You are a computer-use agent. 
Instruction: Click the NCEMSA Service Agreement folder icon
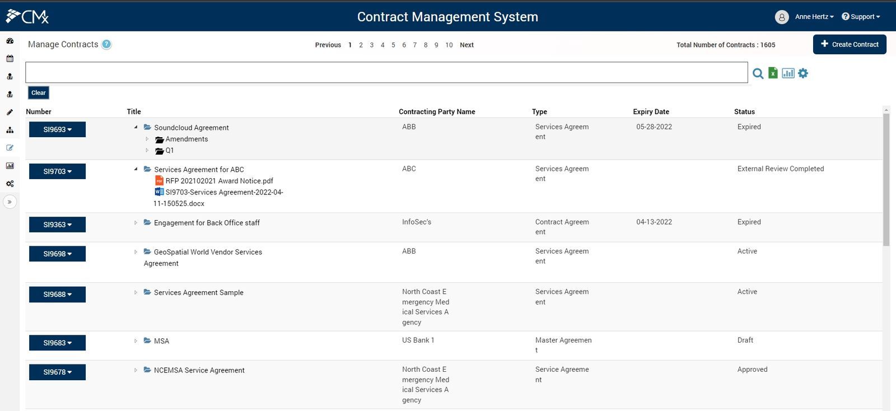147,370
